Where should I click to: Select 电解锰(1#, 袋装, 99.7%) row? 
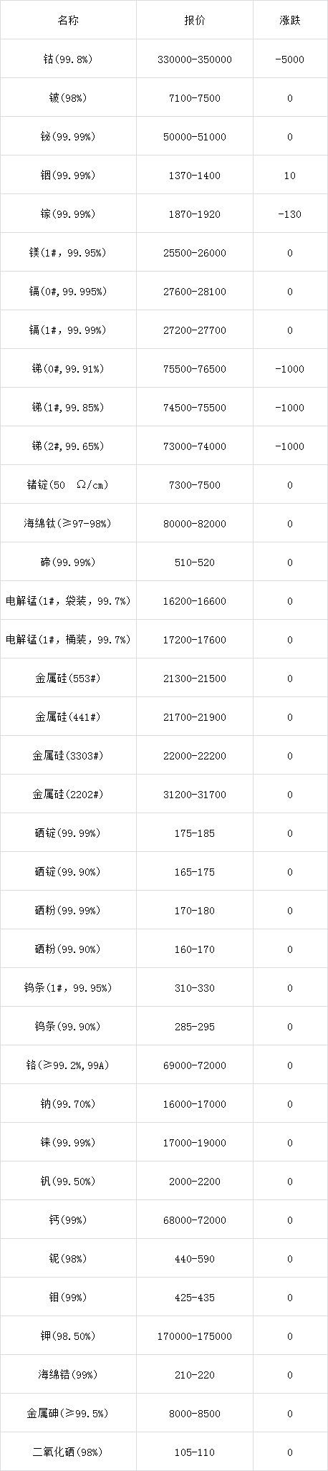[164, 601]
